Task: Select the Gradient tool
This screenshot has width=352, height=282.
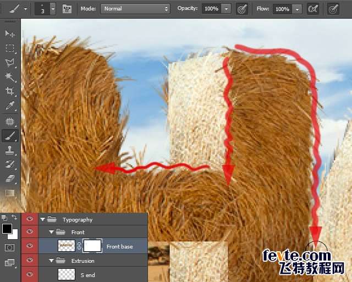Action: 10,193
